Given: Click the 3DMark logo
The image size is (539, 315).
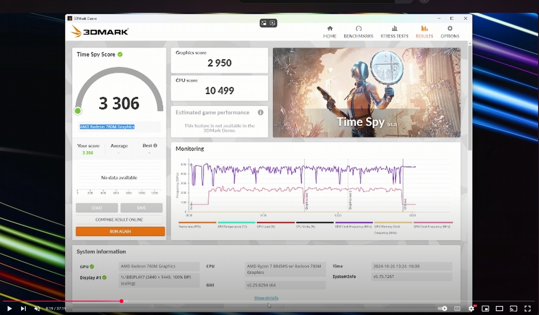Looking at the screenshot, I should pos(100,31).
